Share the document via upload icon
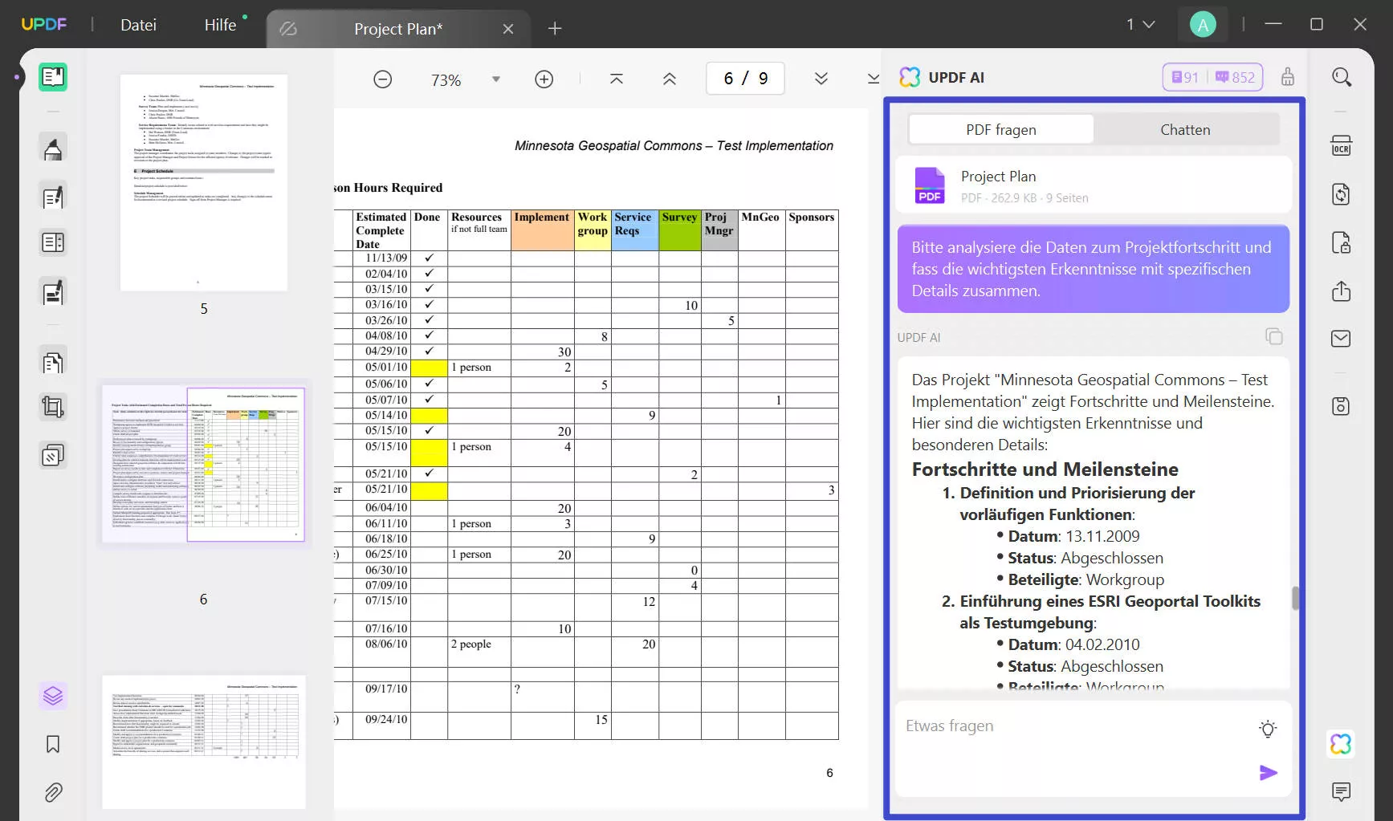 coord(1342,291)
